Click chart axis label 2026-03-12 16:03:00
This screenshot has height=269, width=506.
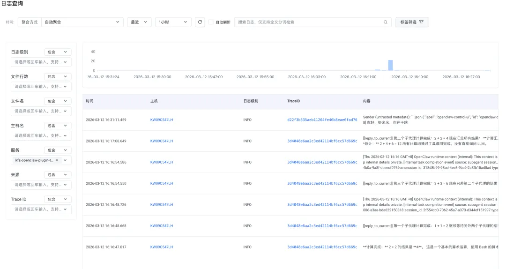(x=306, y=77)
